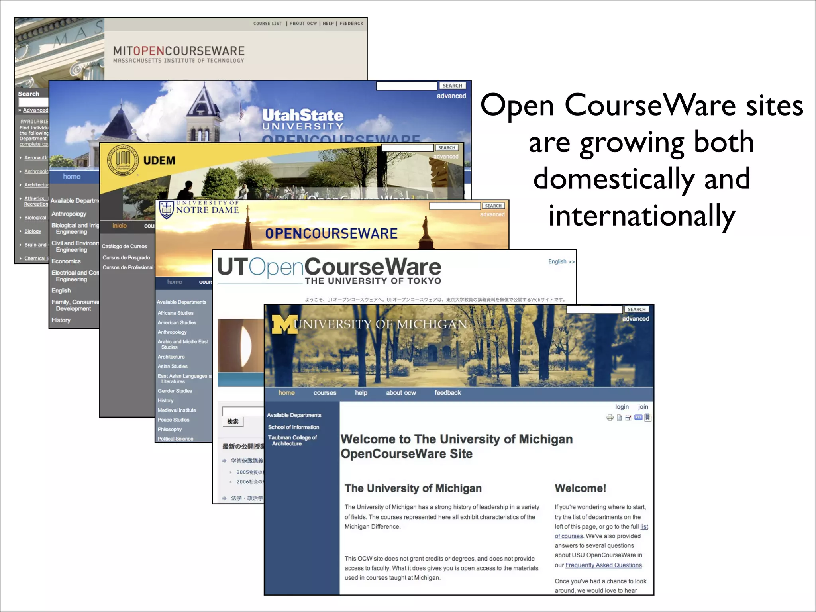Open FEEDBACK in MIT top menu
Viewport: 816px width, 612px height.
351,24
